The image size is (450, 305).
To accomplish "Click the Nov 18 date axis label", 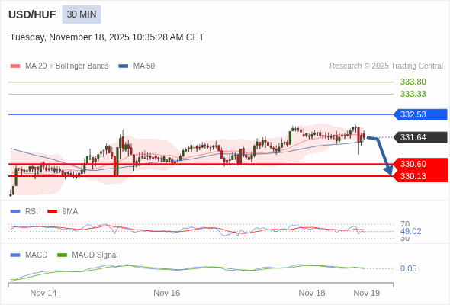I will click(312, 293).
